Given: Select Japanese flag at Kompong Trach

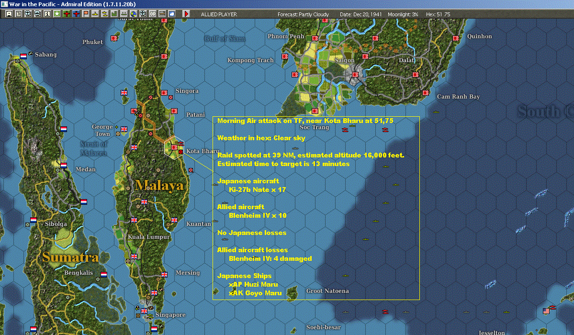Looking at the screenshot, I should pos(285,56).
